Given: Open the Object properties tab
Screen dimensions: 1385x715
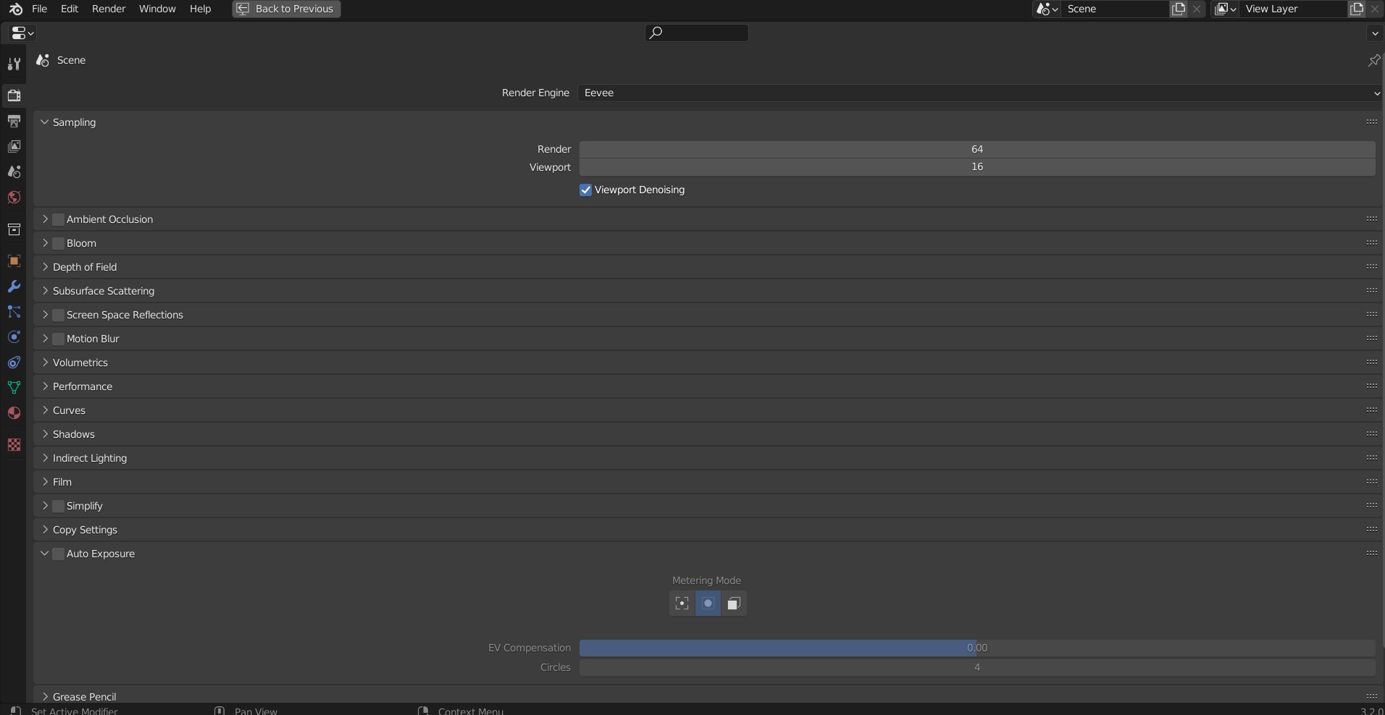Looking at the screenshot, I should click(x=14, y=261).
